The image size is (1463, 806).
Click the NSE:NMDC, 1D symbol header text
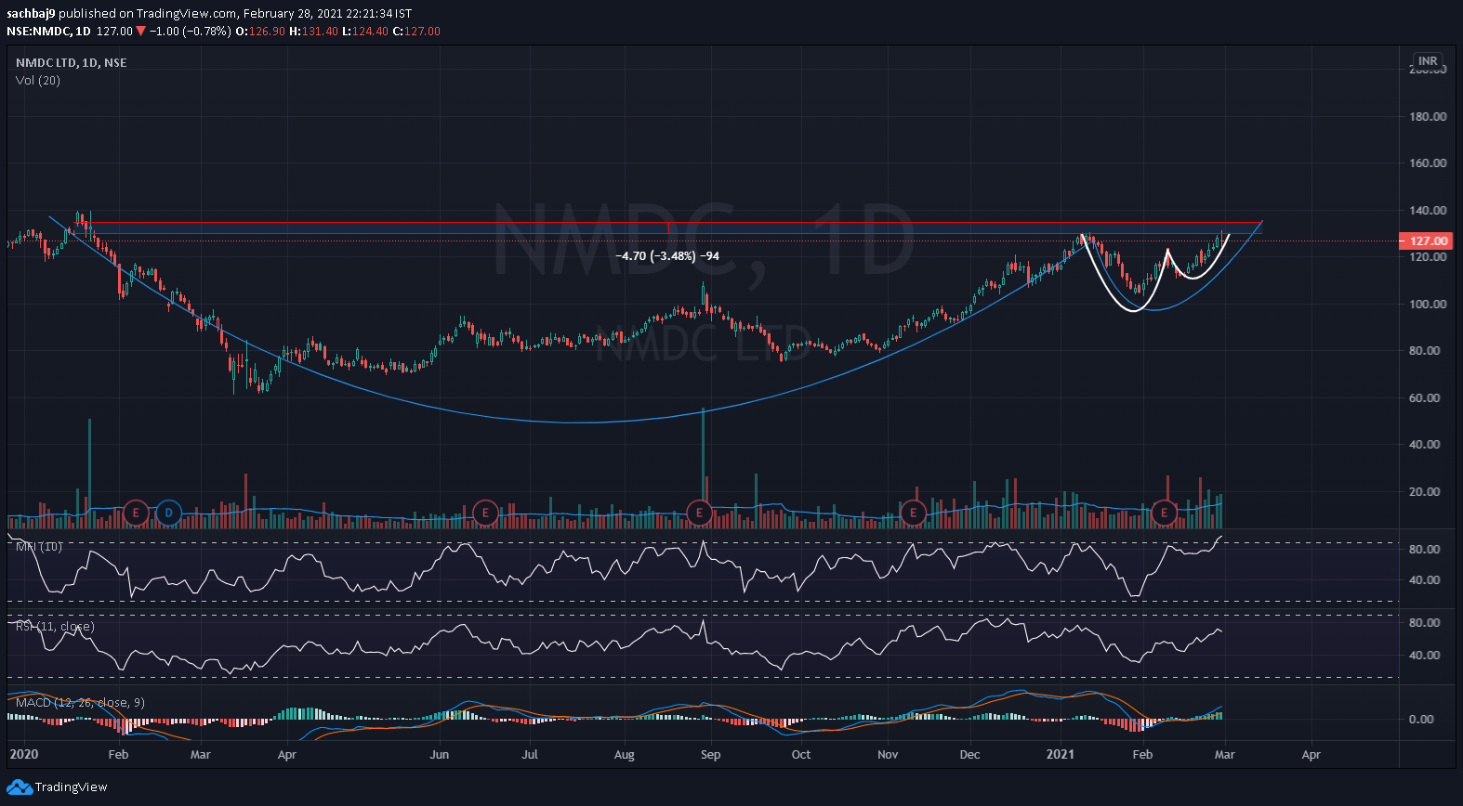click(49, 31)
